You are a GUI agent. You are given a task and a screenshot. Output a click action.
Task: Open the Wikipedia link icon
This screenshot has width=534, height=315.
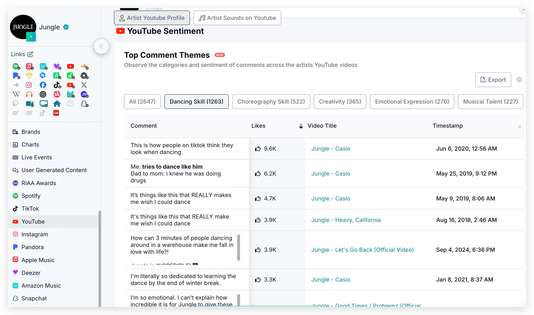pos(16,94)
